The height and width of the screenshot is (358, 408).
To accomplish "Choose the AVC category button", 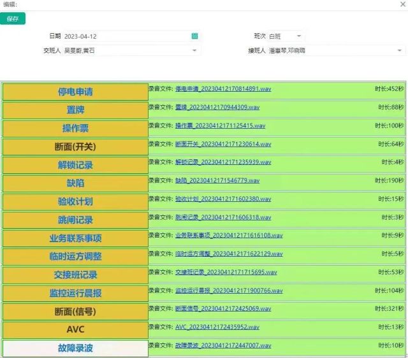I will click(x=75, y=330).
